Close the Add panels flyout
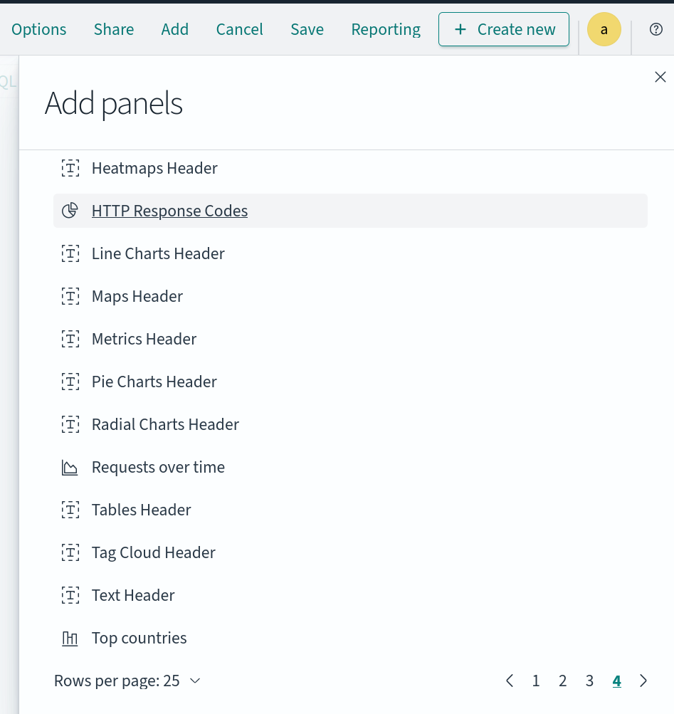Viewport: 674px width, 714px height. [660, 77]
